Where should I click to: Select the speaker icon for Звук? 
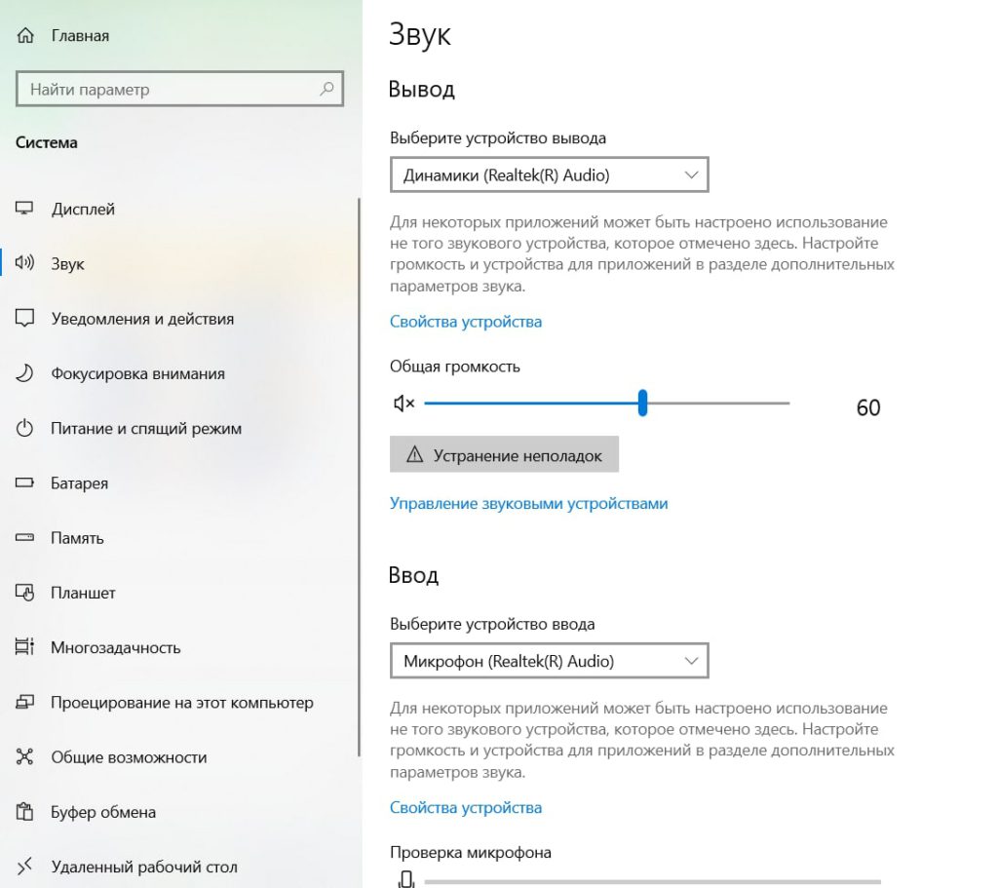[24, 263]
